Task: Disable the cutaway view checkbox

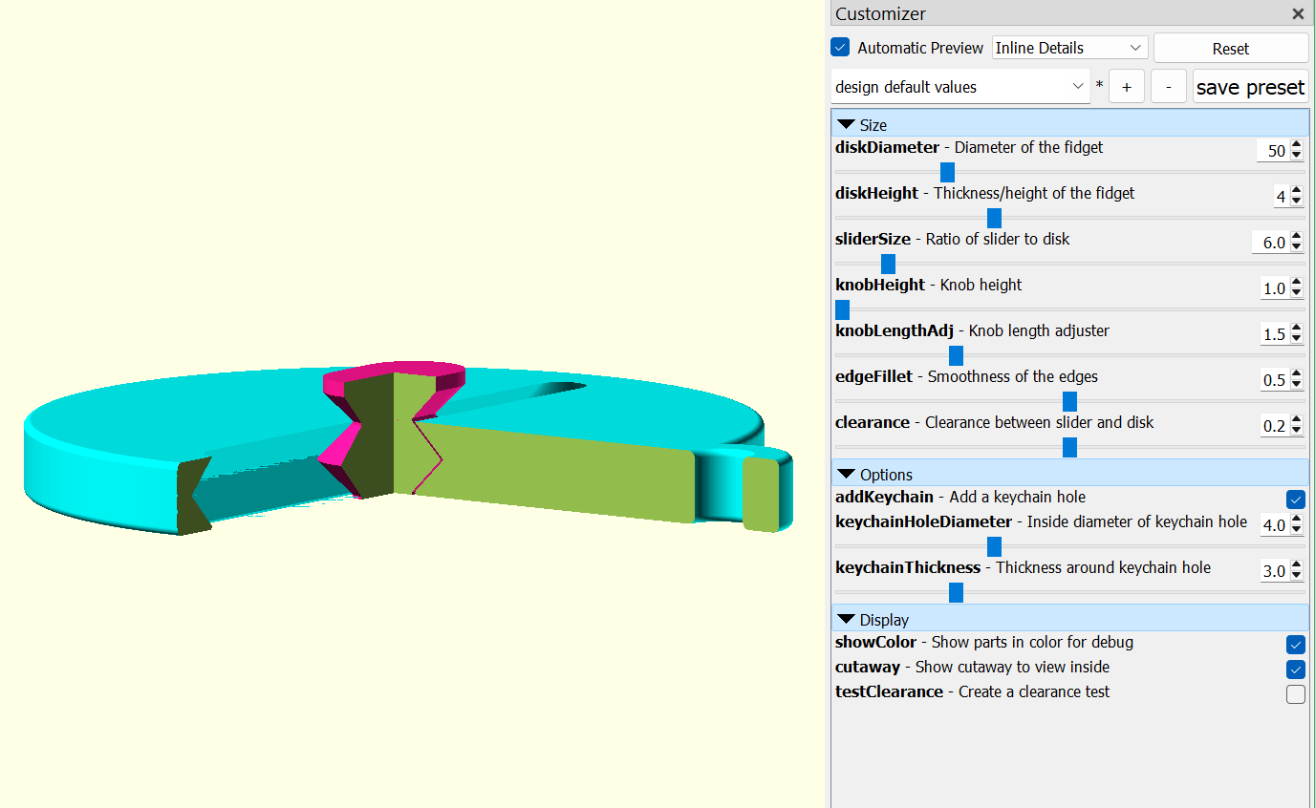Action: [x=1296, y=670]
